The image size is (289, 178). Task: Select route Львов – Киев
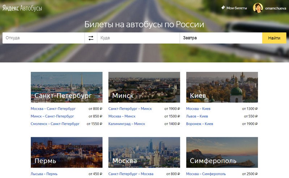tap(197, 116)
